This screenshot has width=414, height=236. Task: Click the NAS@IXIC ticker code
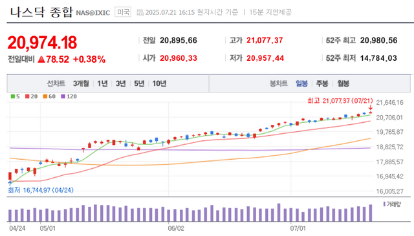coord(93,13)
